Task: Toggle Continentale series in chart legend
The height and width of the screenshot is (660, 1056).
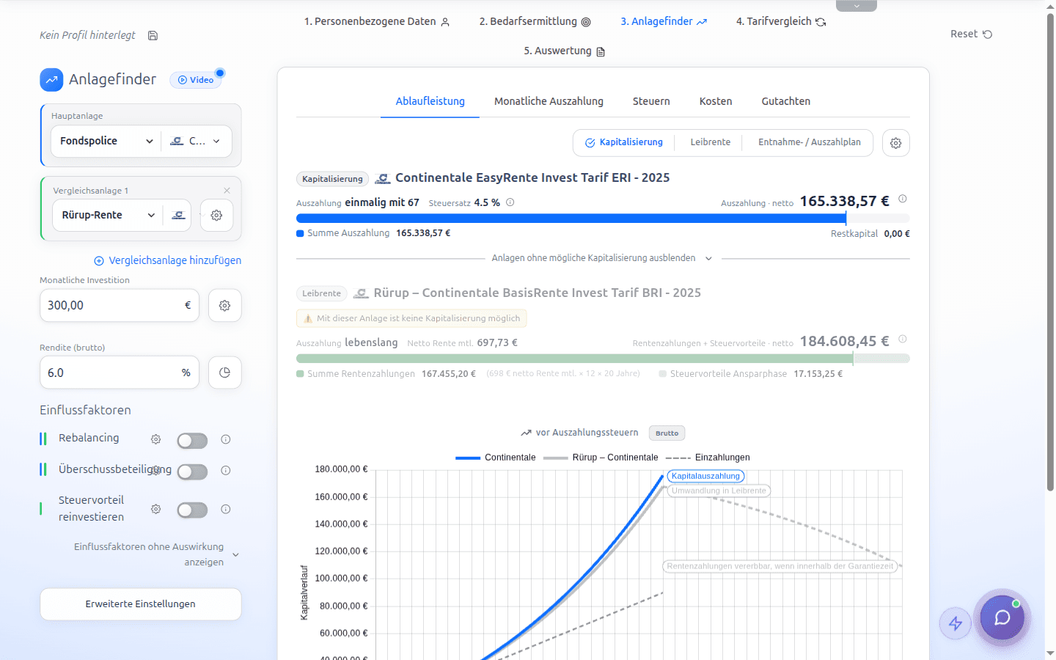Action: coord(496,458)
